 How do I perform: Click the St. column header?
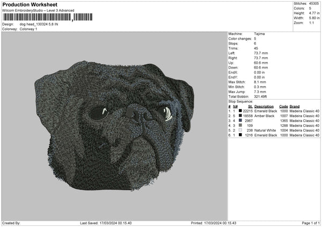[x=250, y=106]
